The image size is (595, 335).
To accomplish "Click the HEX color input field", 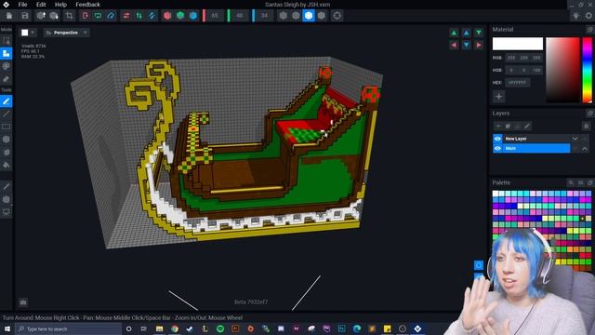I will tap(518, 83).
